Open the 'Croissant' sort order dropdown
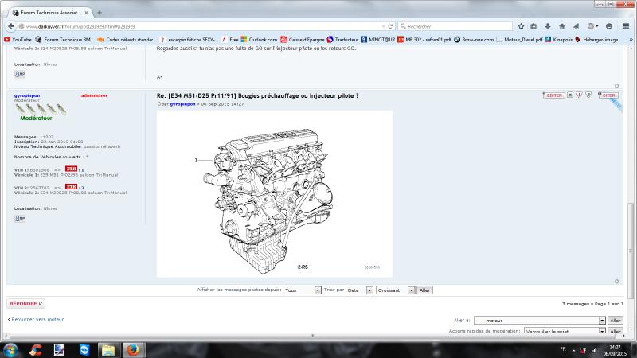 pos(395,290)
